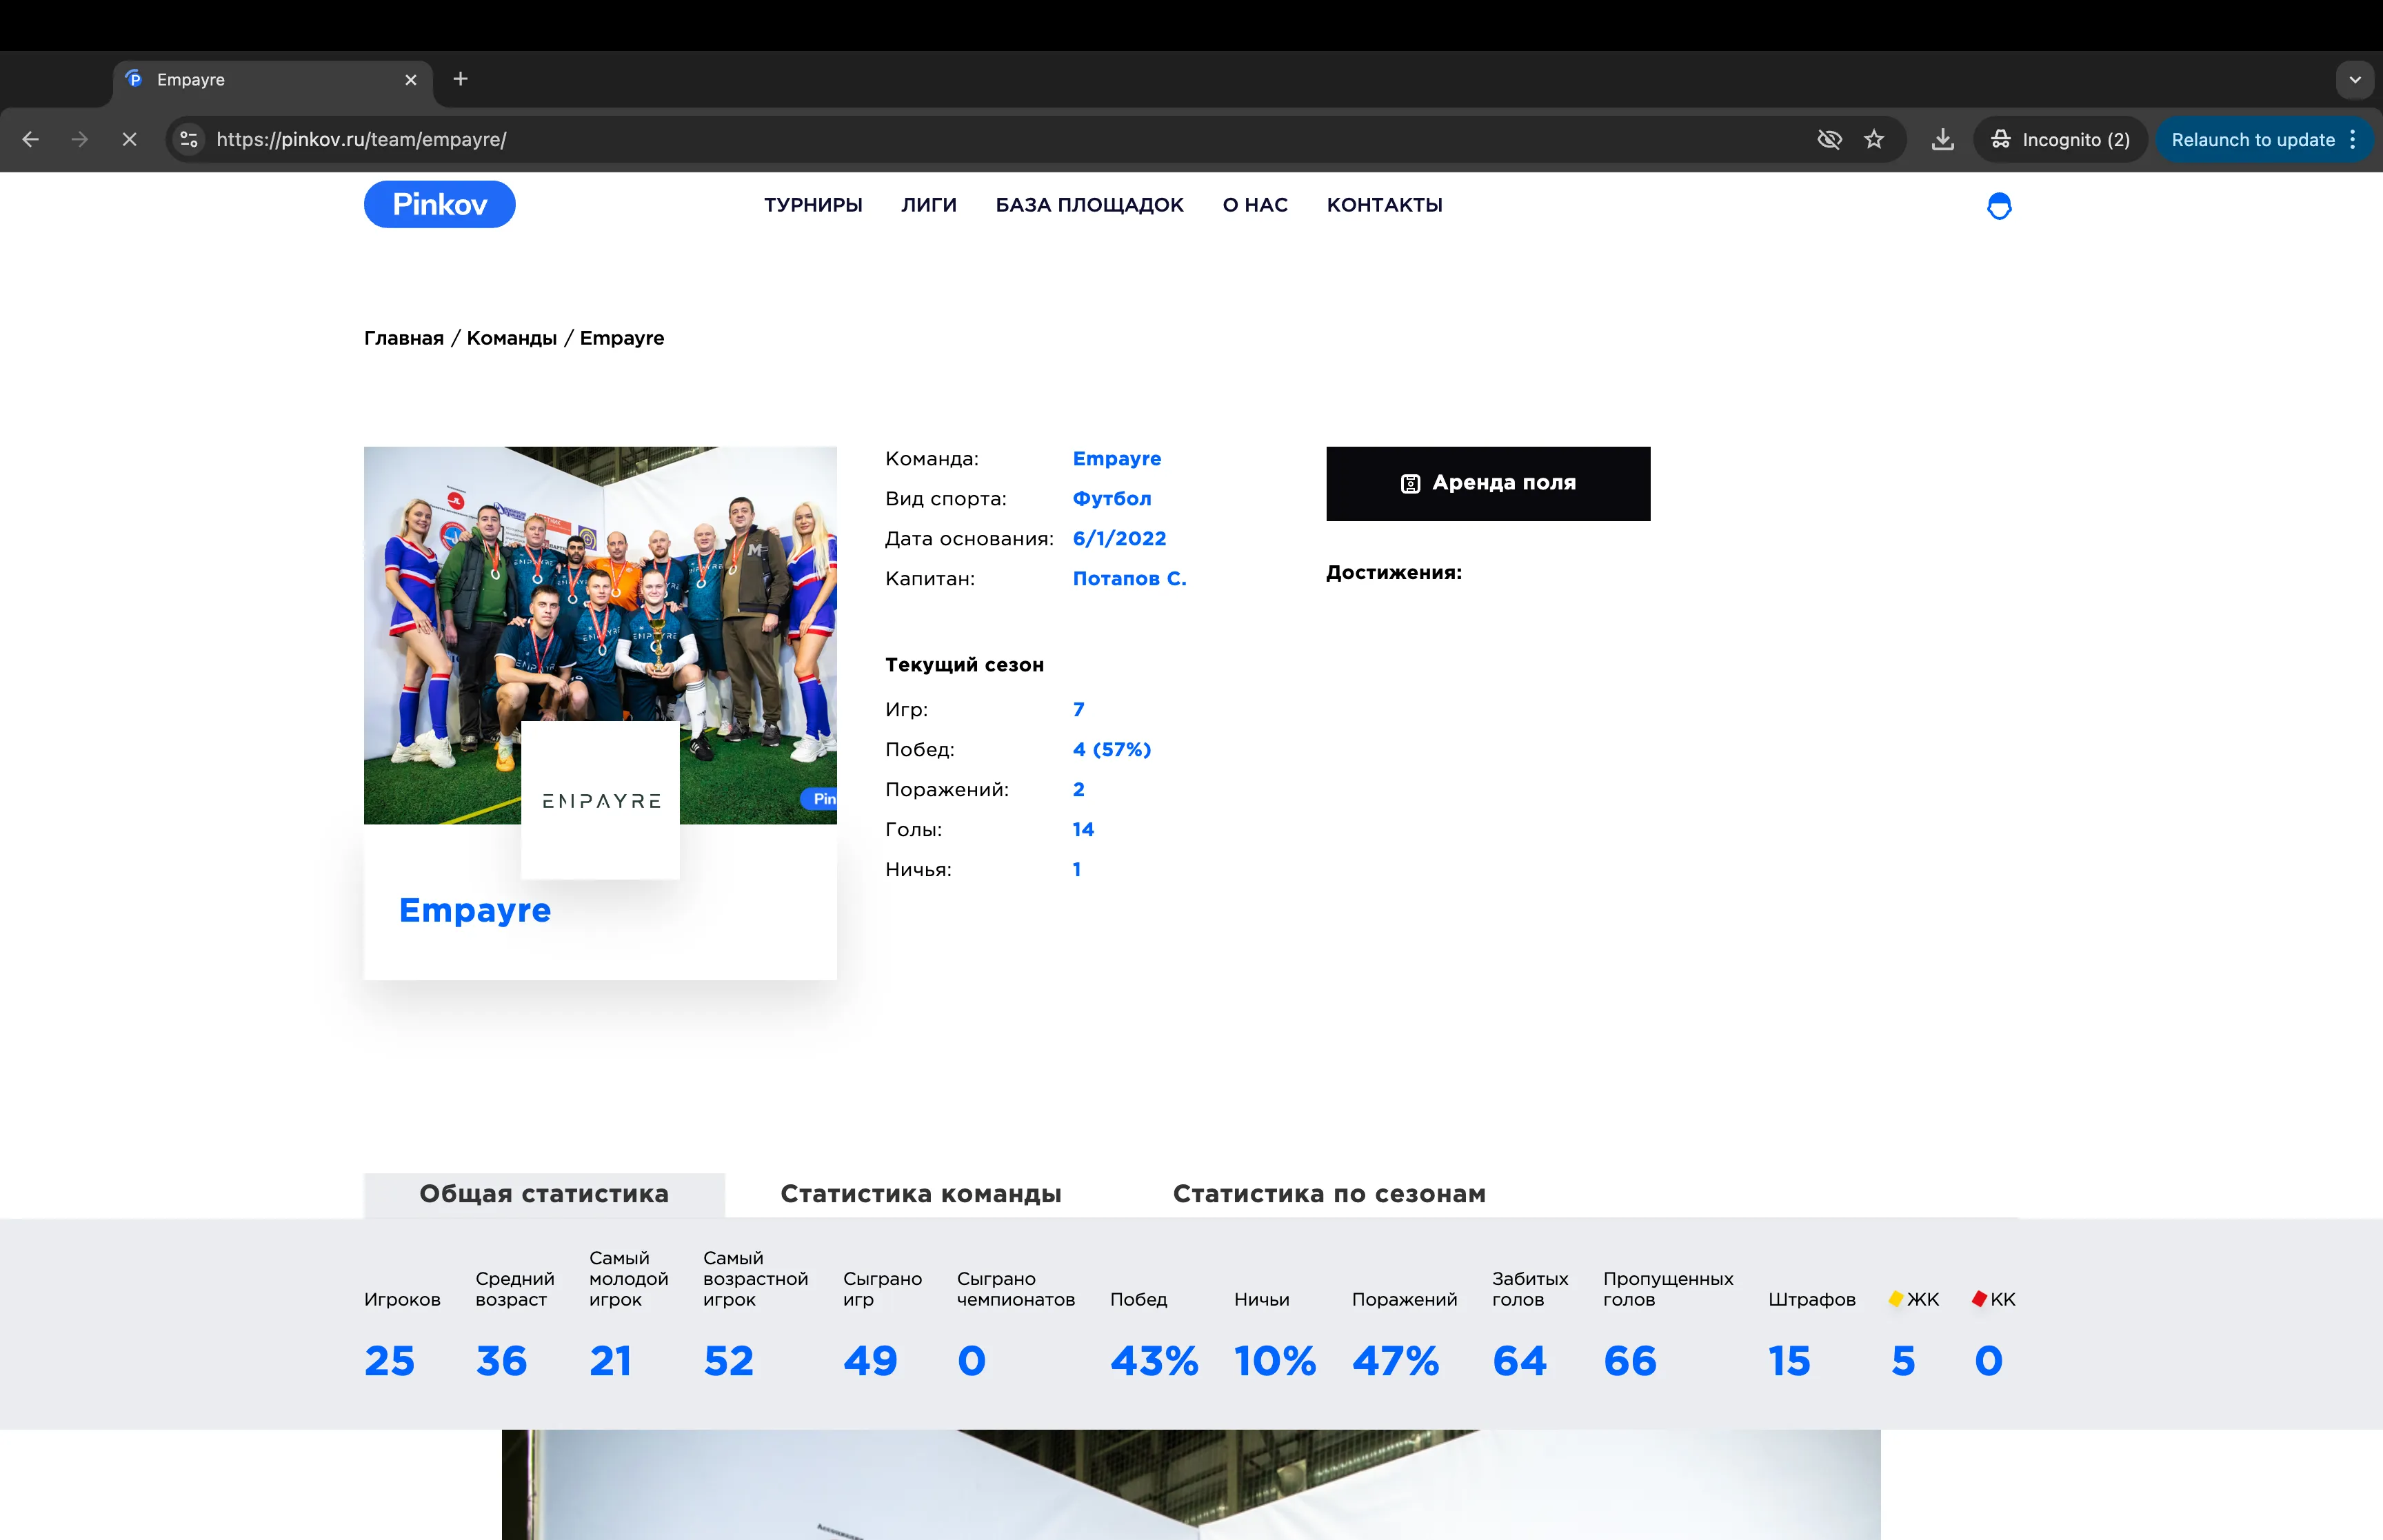2383x1540 pixels.
Task: Go back with the back arrow
Action: (x=30, y=140)
